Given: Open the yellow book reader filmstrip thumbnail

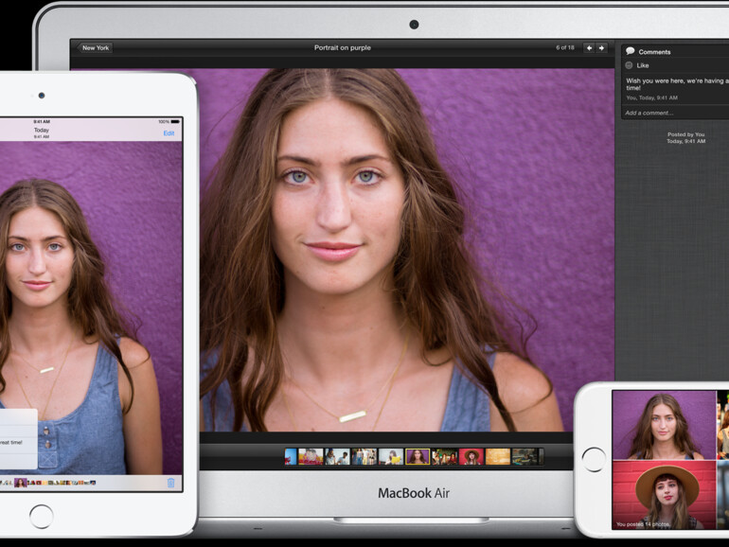Looking at the screenshot, I should (390, 456).
